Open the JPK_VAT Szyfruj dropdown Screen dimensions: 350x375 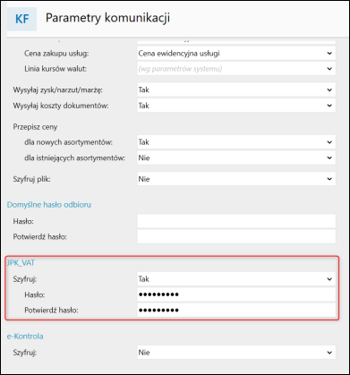(236, 279)
